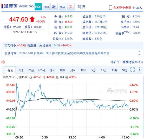Click the 凯莱英 stock name title

click(11, 6)
